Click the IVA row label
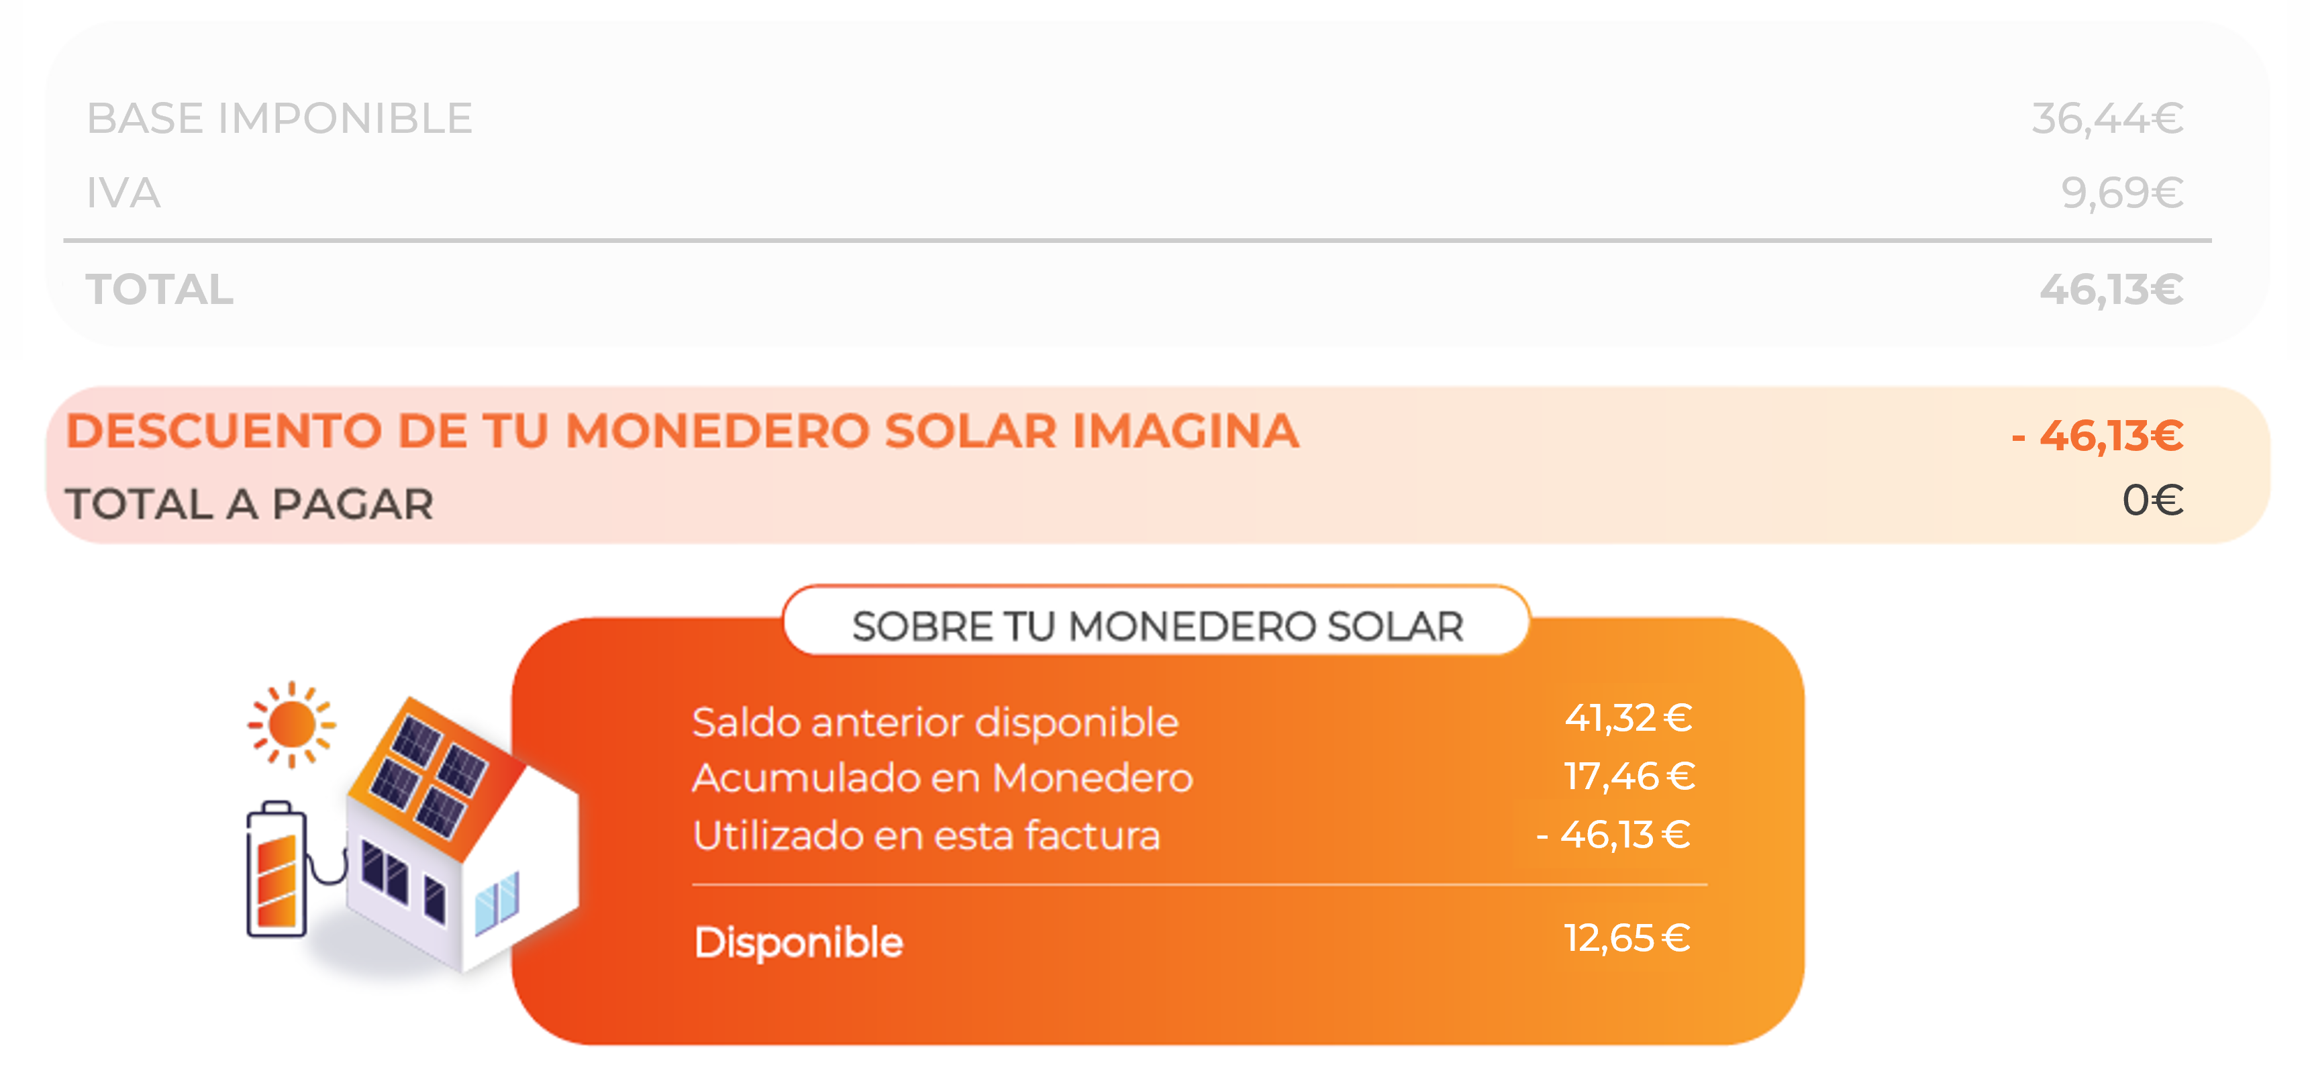Viewport: 2310px width, 1075px height. (123, 193)
